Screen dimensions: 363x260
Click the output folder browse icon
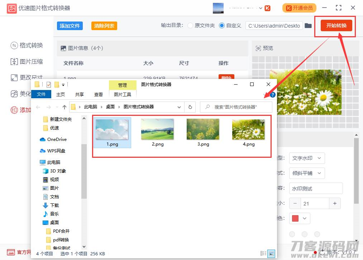coord(308,25)
